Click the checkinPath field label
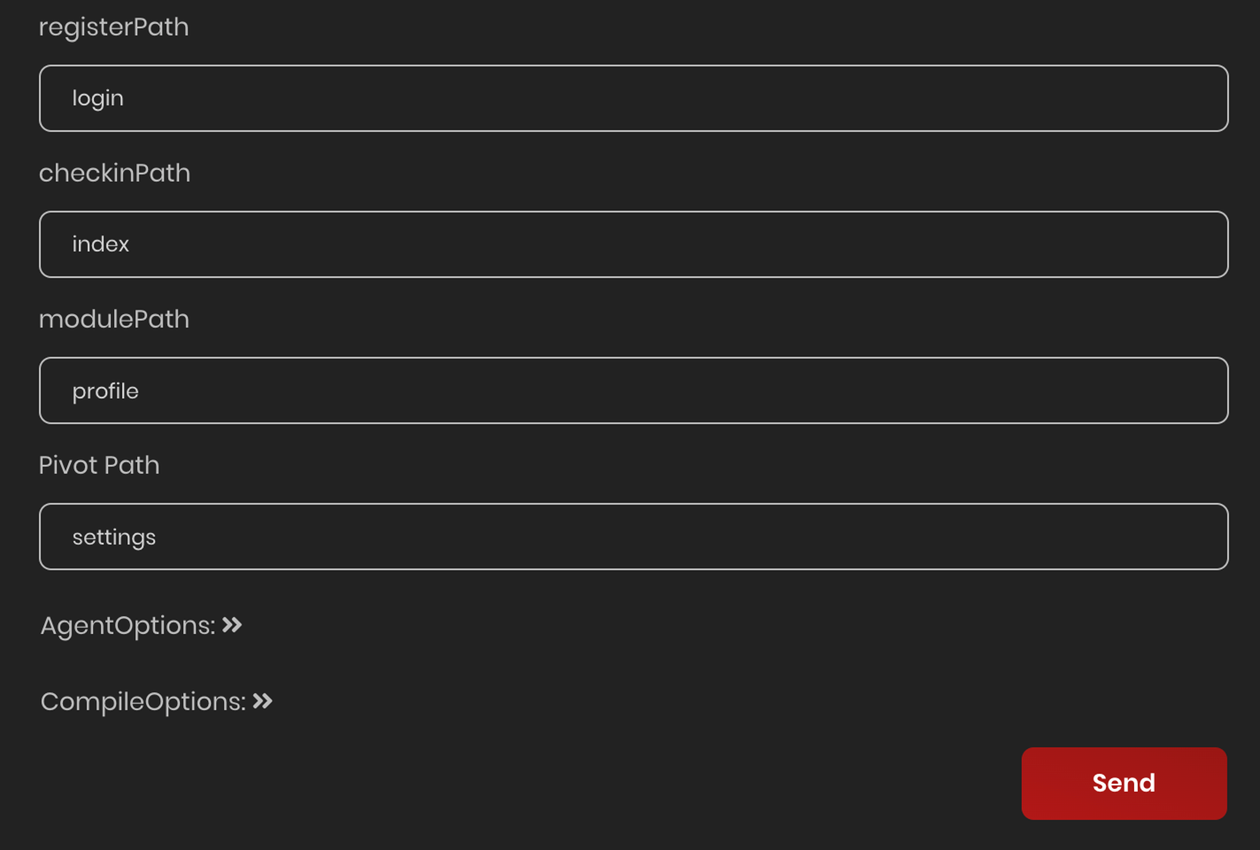 pos(114,174)
